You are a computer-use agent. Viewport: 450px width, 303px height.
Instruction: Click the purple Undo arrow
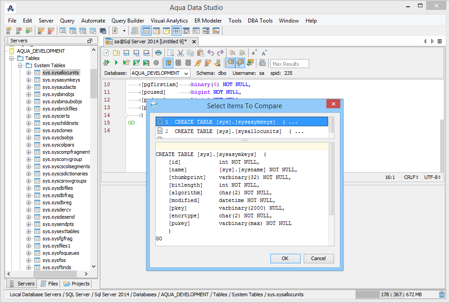coord(210,53)
